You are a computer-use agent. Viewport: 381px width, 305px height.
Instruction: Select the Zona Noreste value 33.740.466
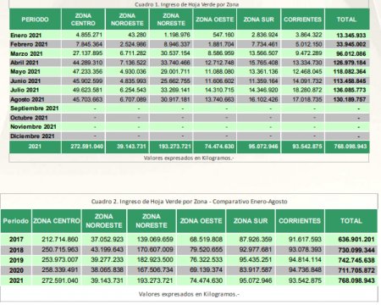175,63
